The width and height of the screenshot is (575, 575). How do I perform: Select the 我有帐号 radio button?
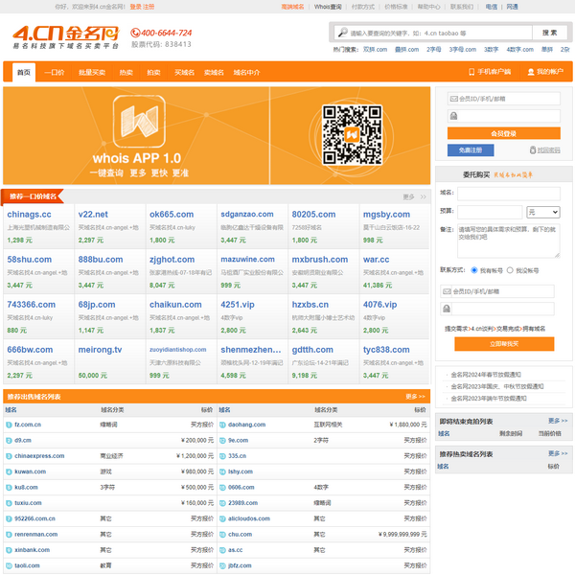coord(474,270)
